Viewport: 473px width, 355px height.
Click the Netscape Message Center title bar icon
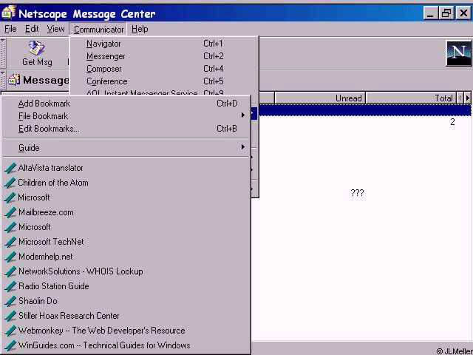pyautogui.click(x=8, y=13)
